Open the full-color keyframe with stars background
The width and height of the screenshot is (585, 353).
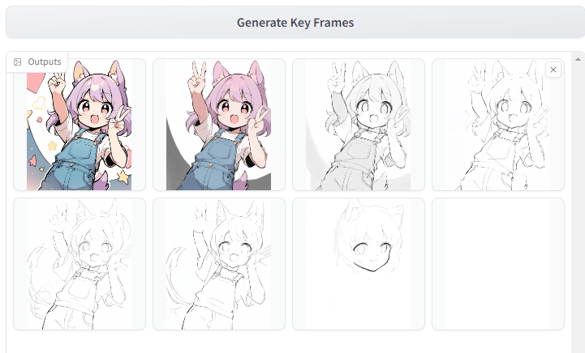pos(80,125)
